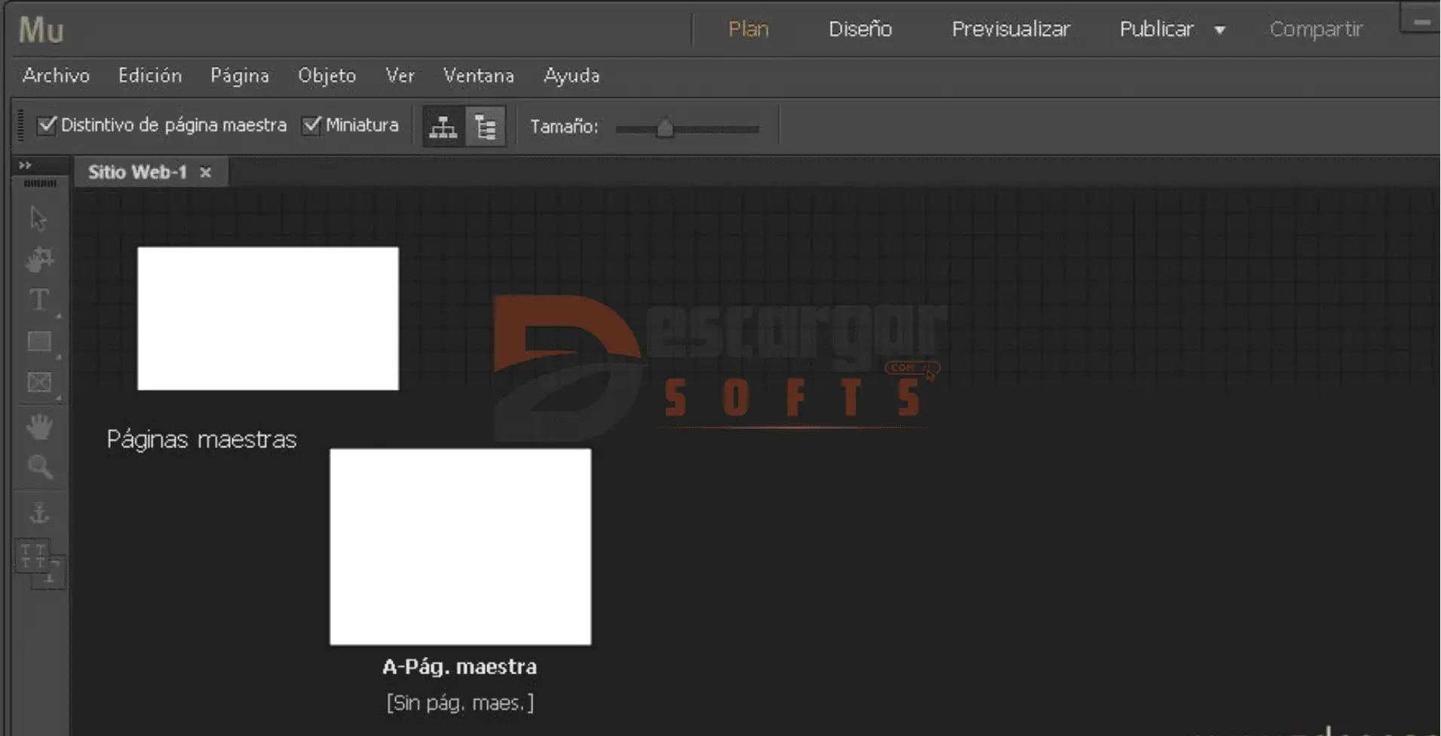
Task: Open the Objeto menu
Action: tap(327, 75)
